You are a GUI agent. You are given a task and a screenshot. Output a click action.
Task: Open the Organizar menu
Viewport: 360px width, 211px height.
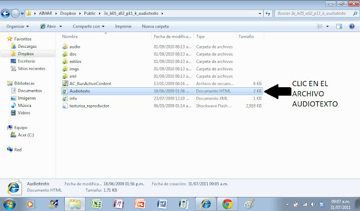[17, 26]
